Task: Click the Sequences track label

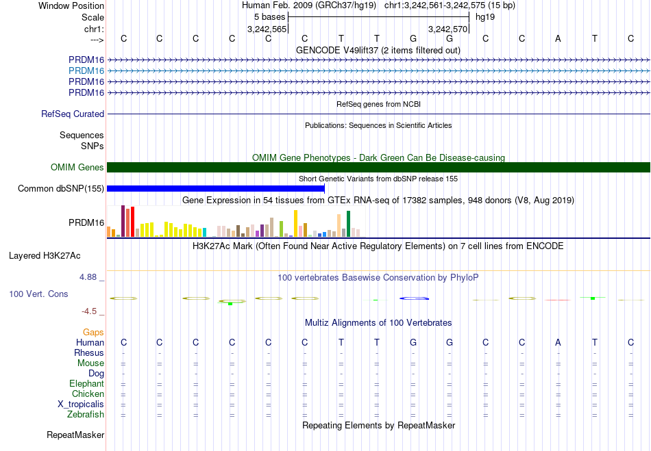Action: click(82, 135)
